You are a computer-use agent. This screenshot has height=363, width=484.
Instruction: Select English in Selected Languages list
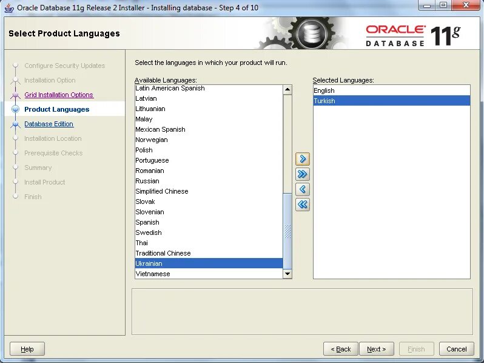tap(392, 90)
